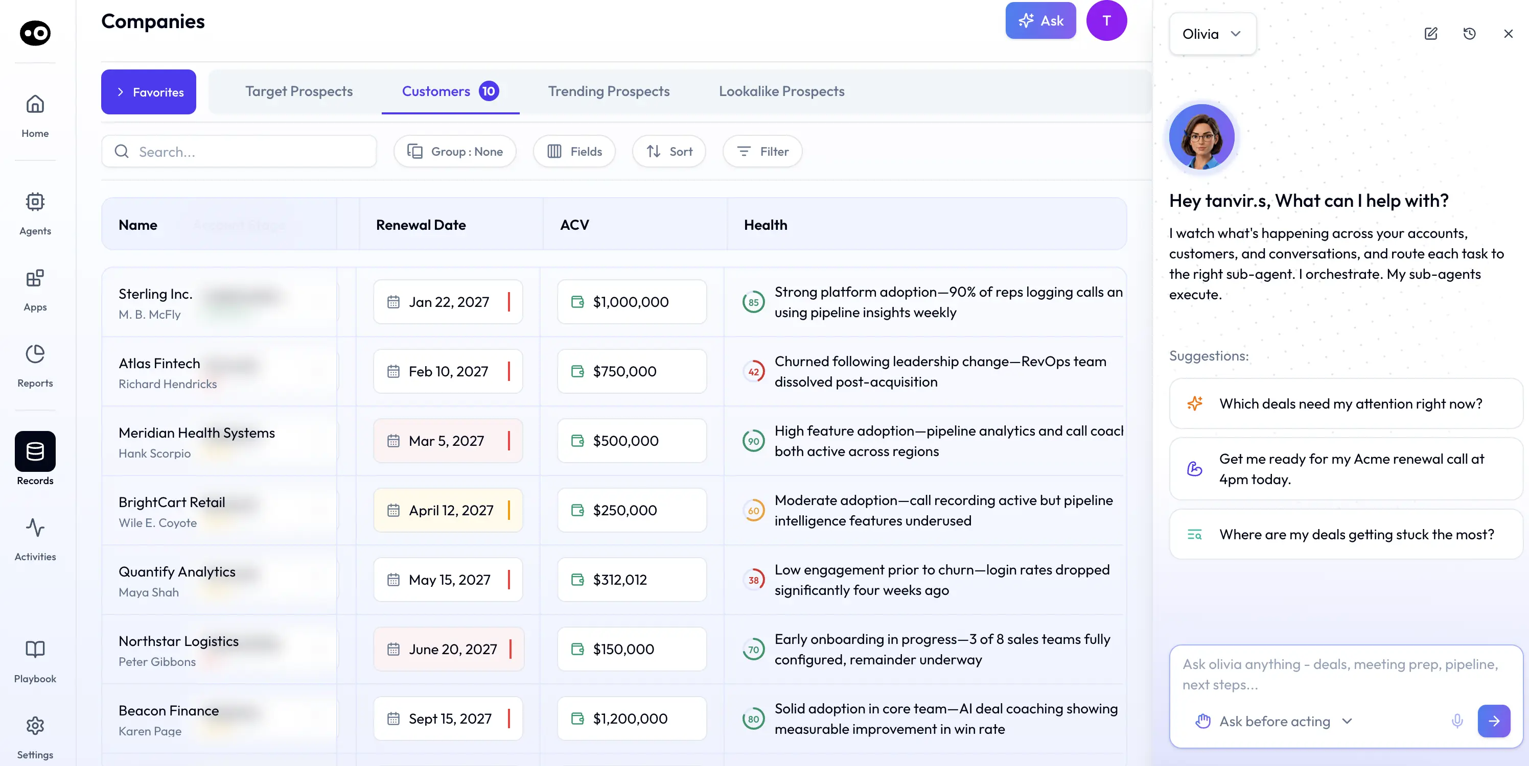
Task: Open Northstar Logistics record
Action: (x=179, y=641)
